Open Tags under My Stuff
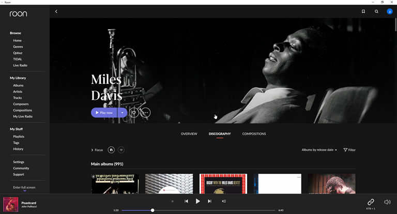 (x=16, y=143)
